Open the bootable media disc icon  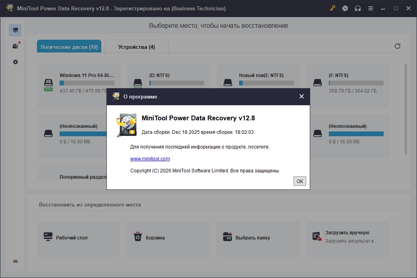coord(345,8)
